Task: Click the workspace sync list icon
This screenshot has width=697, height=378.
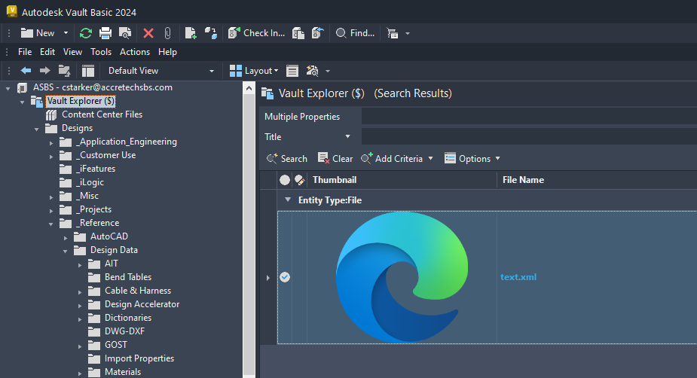Action: coord(393,33)
